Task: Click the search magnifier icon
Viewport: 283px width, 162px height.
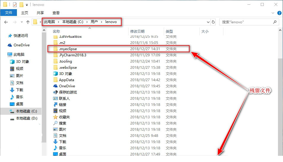Action: pos(275,22)
